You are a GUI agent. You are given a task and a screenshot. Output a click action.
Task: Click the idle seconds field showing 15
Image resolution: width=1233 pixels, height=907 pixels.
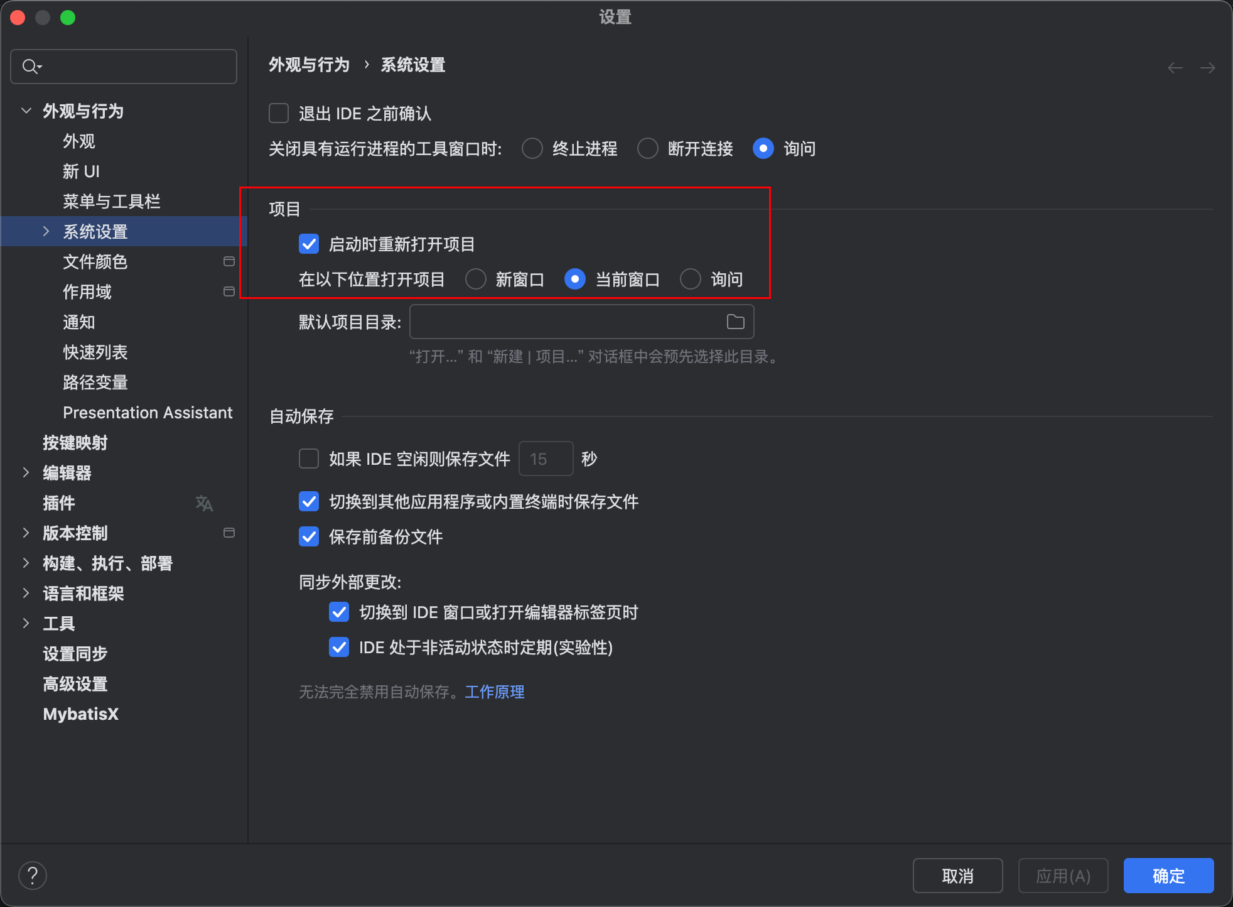point(546,459)
